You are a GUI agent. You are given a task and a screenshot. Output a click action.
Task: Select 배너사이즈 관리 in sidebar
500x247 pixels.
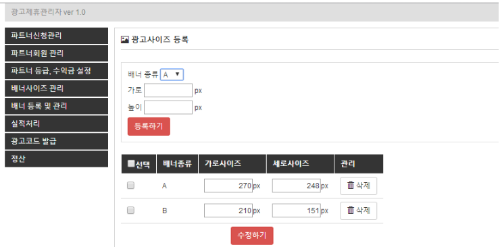click(x=57, y=88)
